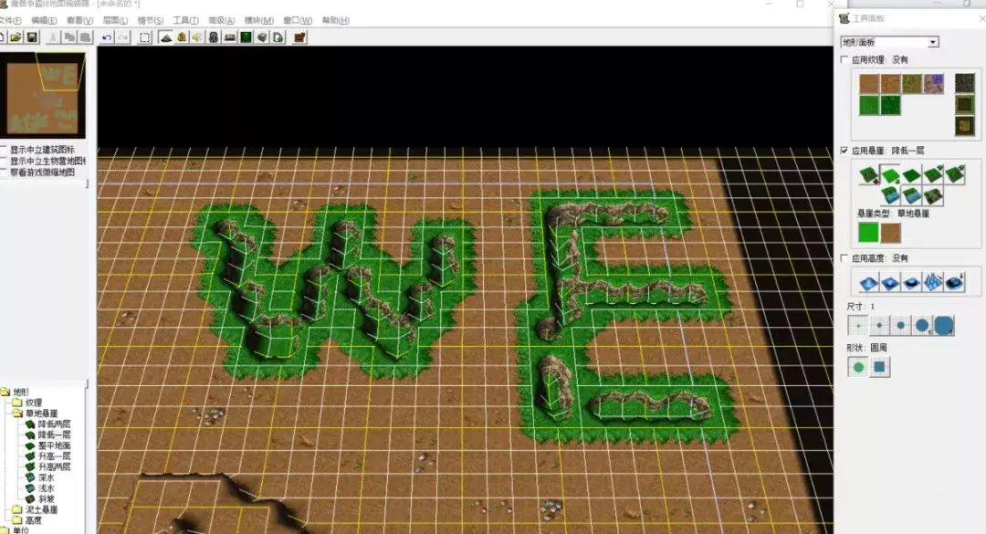
Task: Select the selection brush dashed-square icon
Action: tap(144, 37)
